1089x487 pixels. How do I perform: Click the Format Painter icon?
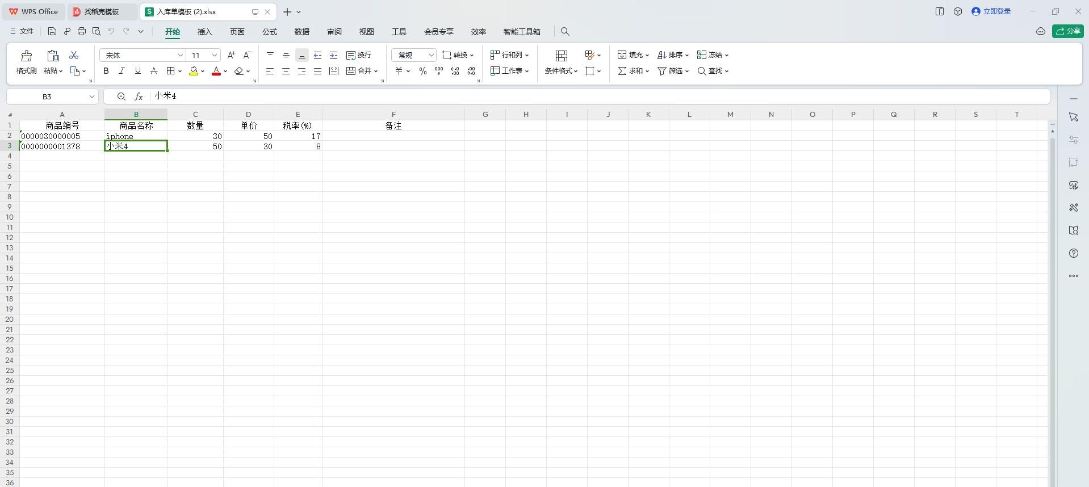coord(26,56)
